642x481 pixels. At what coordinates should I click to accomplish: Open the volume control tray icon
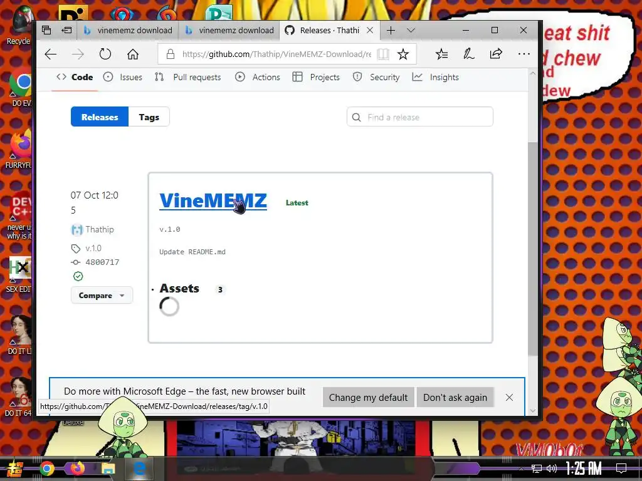[552, 468]
